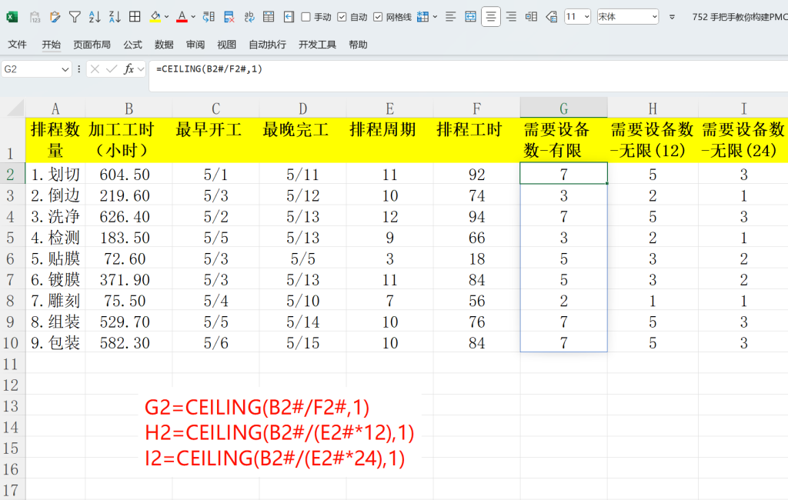Viewport: 788px width, 500px height.
Task: Click the insert column icon beside alignment
Action: (x=531, y=17)
